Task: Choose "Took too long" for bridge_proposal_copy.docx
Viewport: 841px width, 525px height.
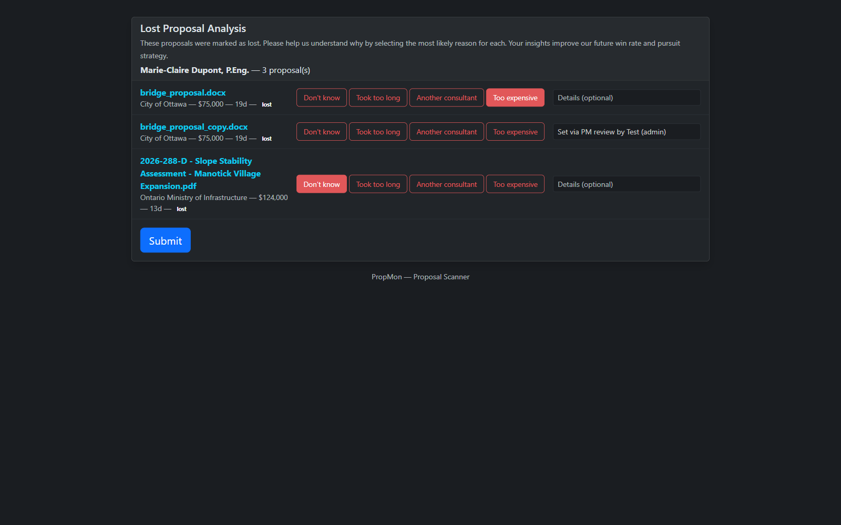Action: 378,132
